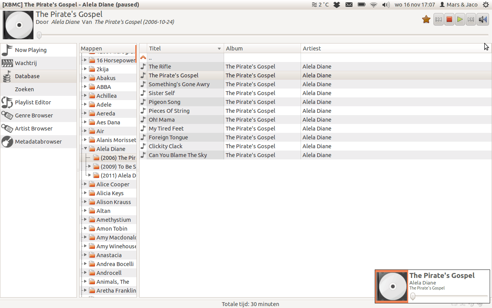Click the album cover art in header
The image size is (492, 308).
click(x=18, y=25)
